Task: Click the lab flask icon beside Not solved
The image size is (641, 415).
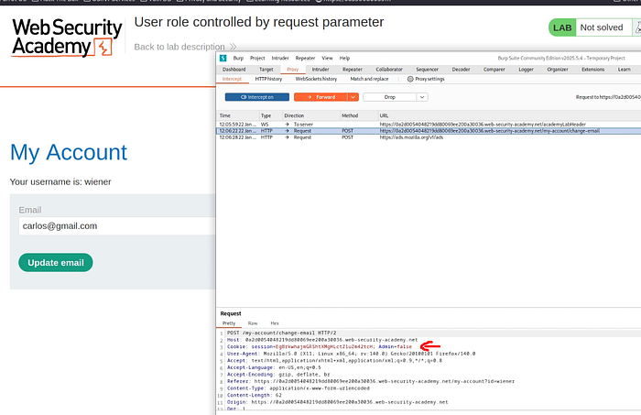Action: click(637, 27)
